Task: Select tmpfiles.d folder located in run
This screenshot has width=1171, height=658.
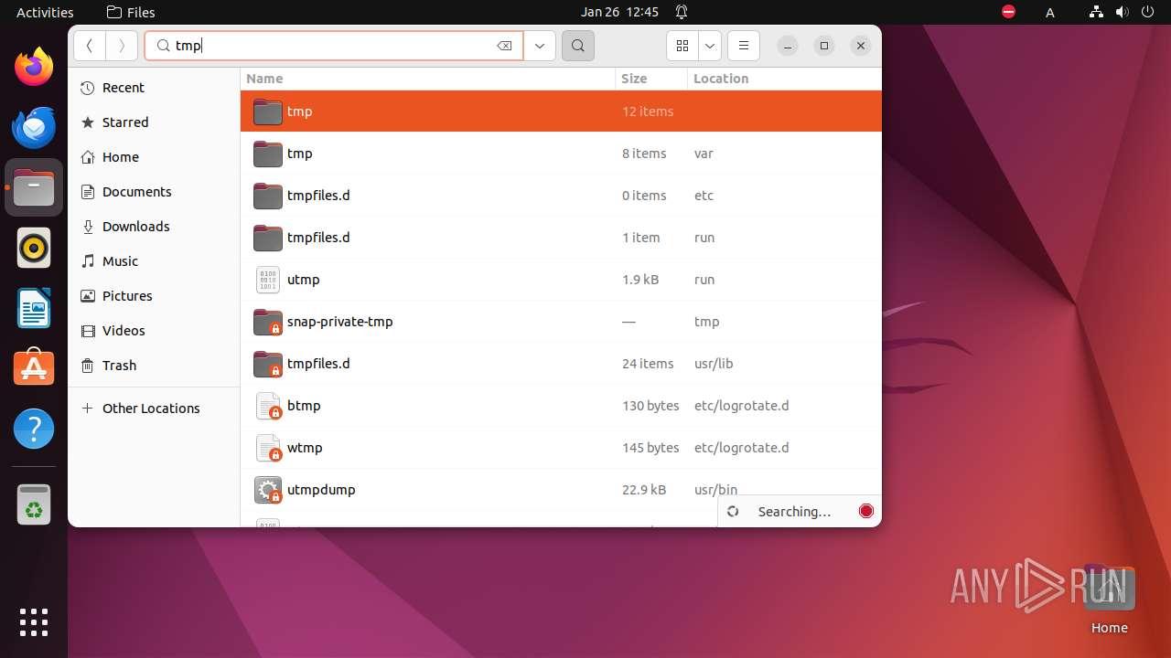Action: tap(561, 238)
